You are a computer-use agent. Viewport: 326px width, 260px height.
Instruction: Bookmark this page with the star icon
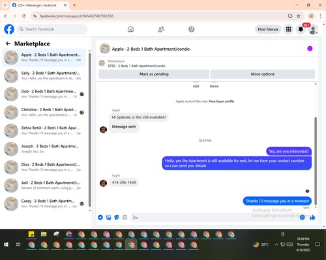[x=299, y=16]
